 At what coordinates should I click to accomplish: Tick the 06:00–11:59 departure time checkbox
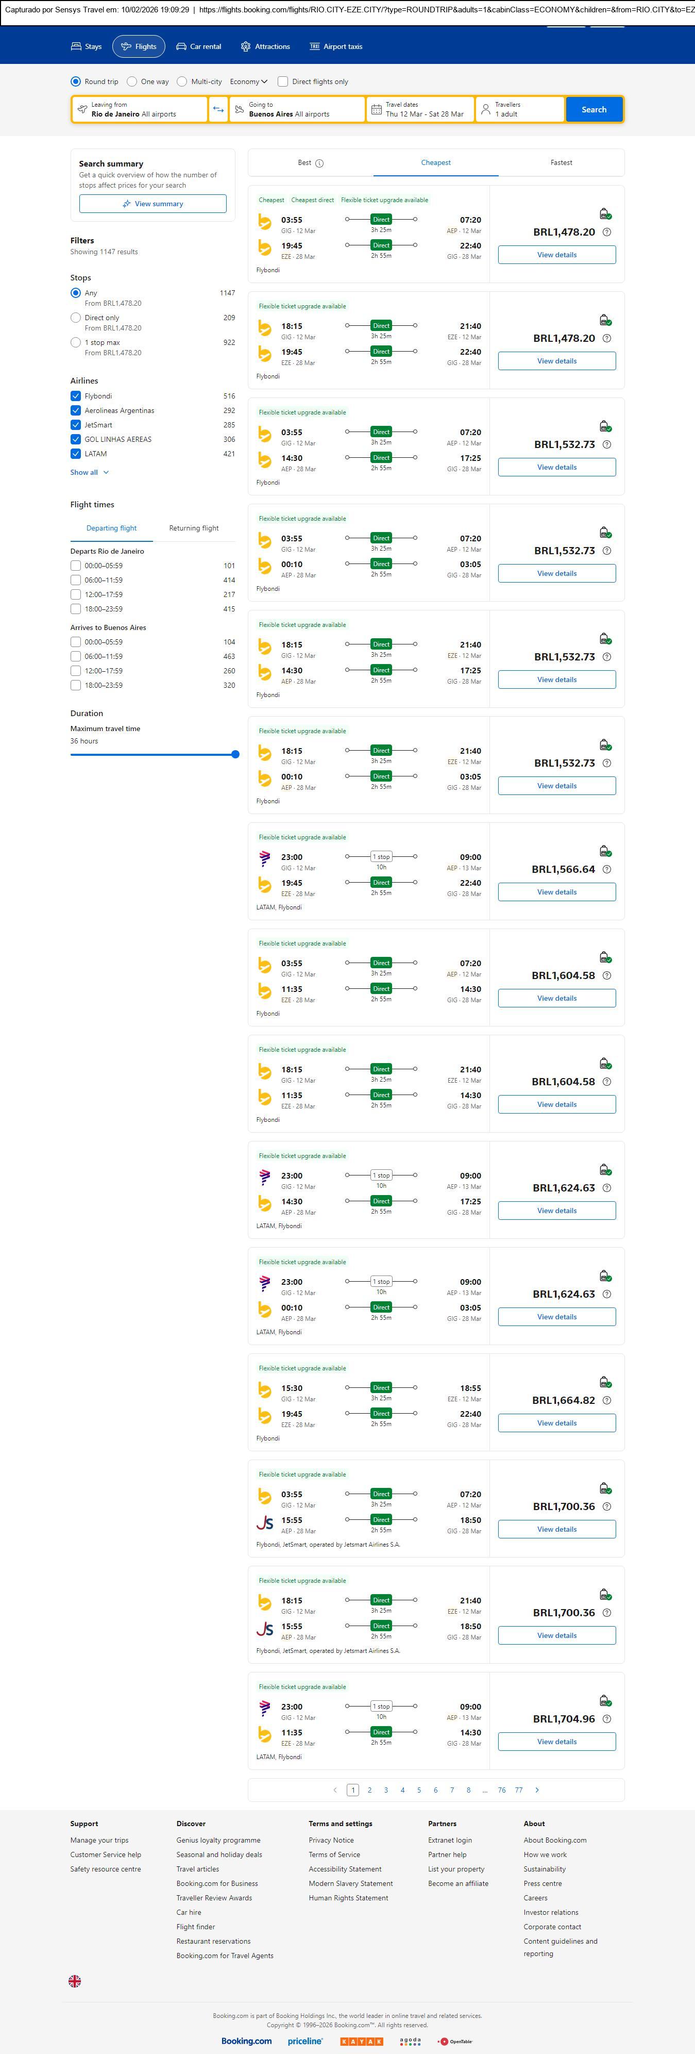click(76, 581)
